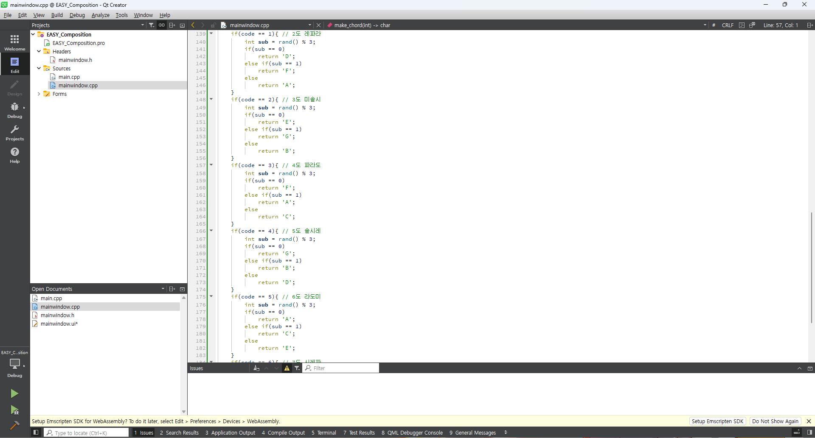
Task: Click the Type to locate field
Action: tap(87, 432)
